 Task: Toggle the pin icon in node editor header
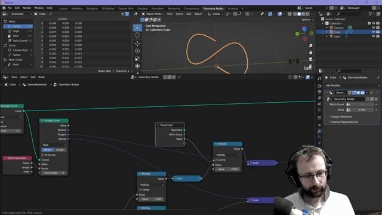click(179, 77)
